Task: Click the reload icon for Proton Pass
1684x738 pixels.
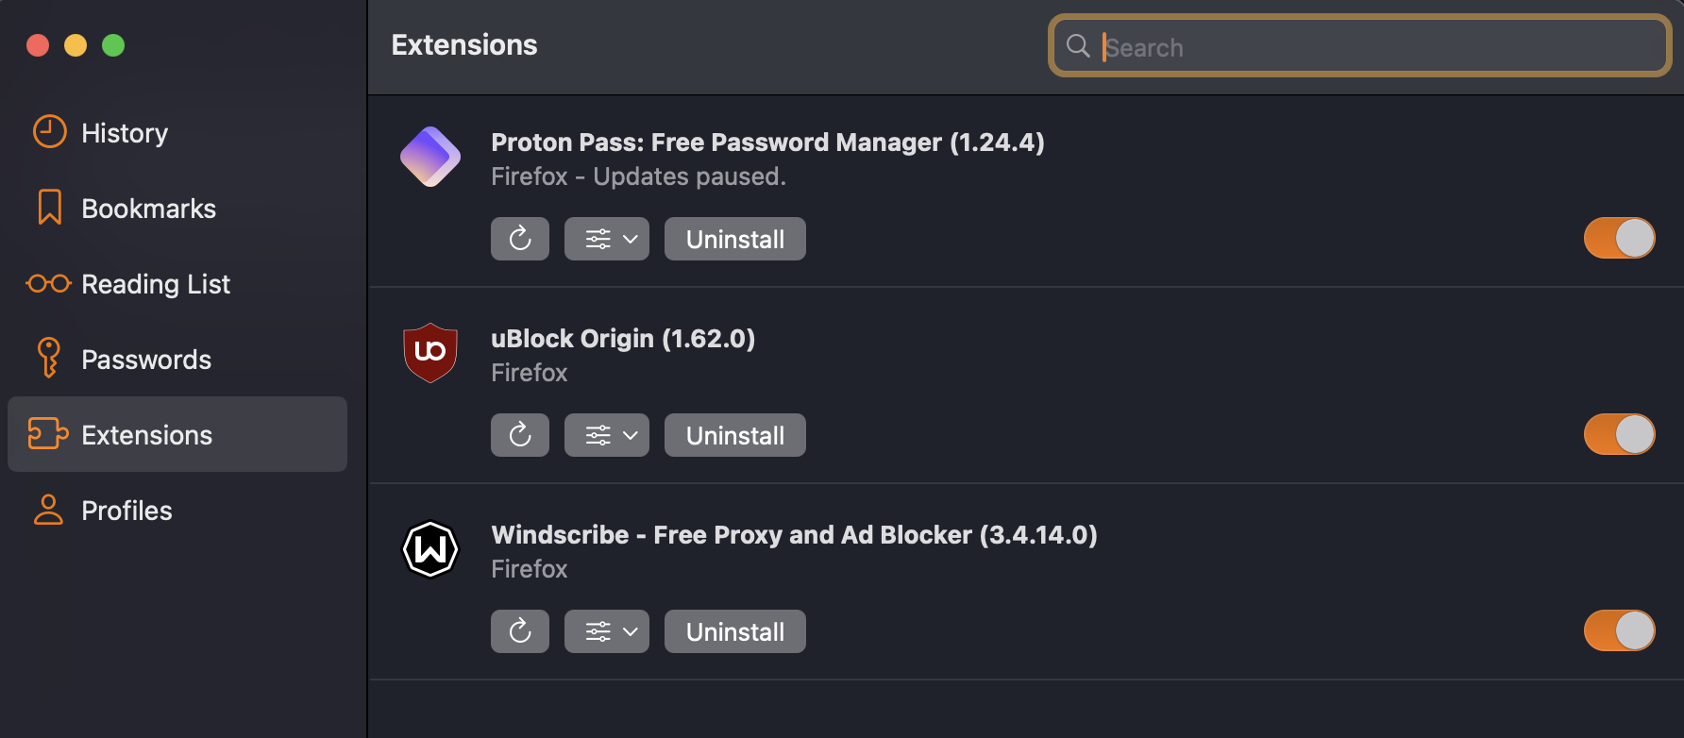Action: [x=519, y=239]
